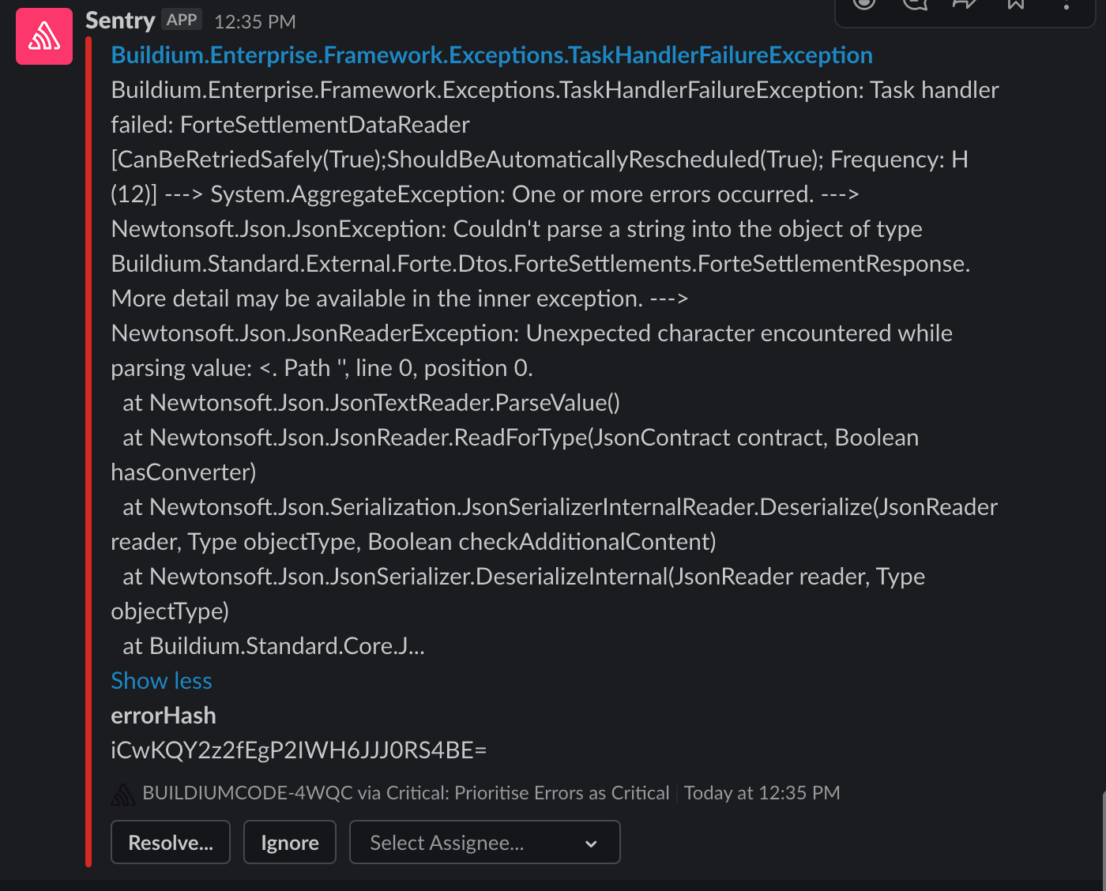1106x891 pixels.
Task: Add an emoji reaction to the Sentry message
Action: (x=863, y=6)
